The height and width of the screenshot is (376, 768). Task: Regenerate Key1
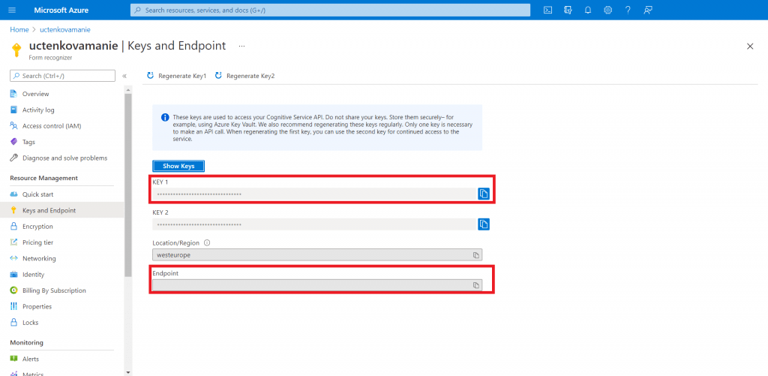(177, 76)
